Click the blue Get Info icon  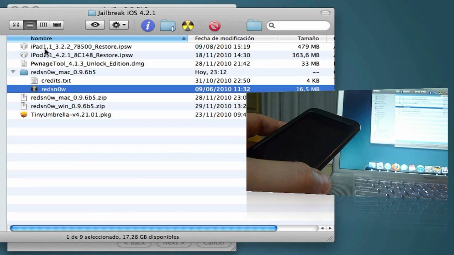(148, 25)
